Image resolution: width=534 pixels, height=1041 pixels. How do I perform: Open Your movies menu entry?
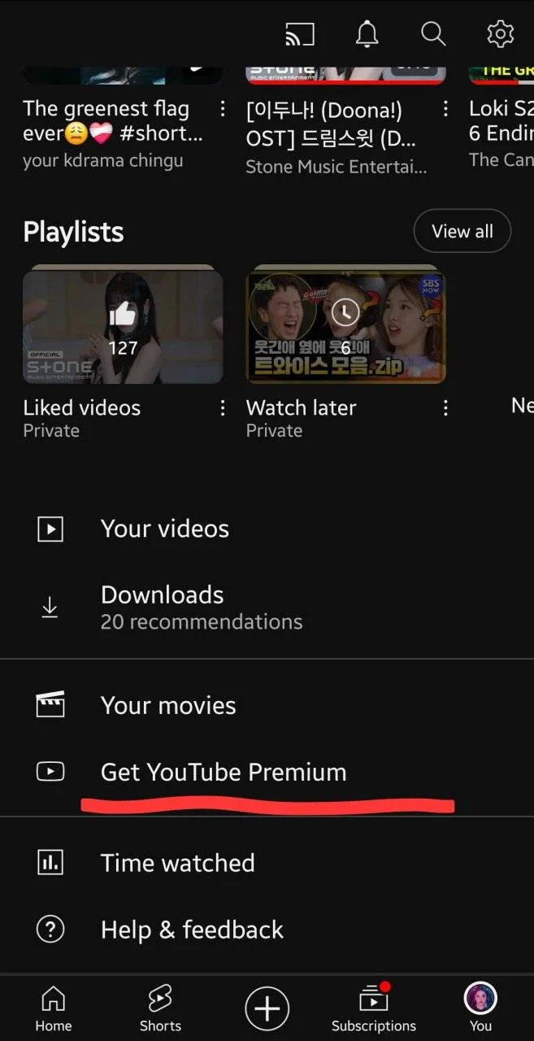pyautogui.click(x=267, y=705)
